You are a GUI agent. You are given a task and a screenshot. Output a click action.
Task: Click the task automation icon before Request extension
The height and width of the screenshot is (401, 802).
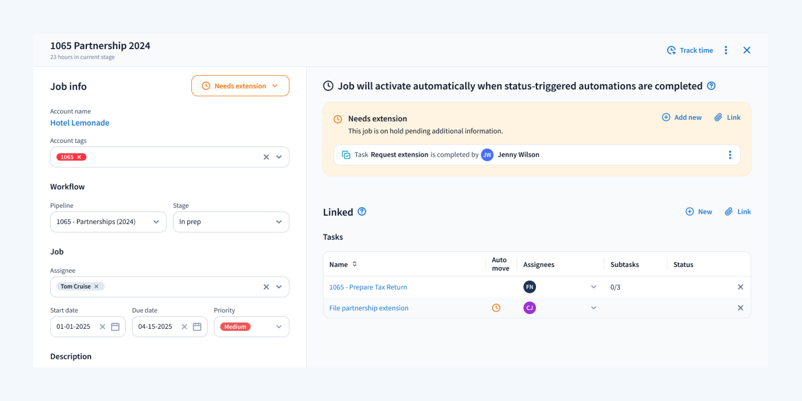[x=346, y=155]
